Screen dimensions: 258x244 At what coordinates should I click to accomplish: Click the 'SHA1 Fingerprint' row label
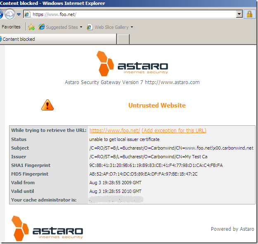31,165
